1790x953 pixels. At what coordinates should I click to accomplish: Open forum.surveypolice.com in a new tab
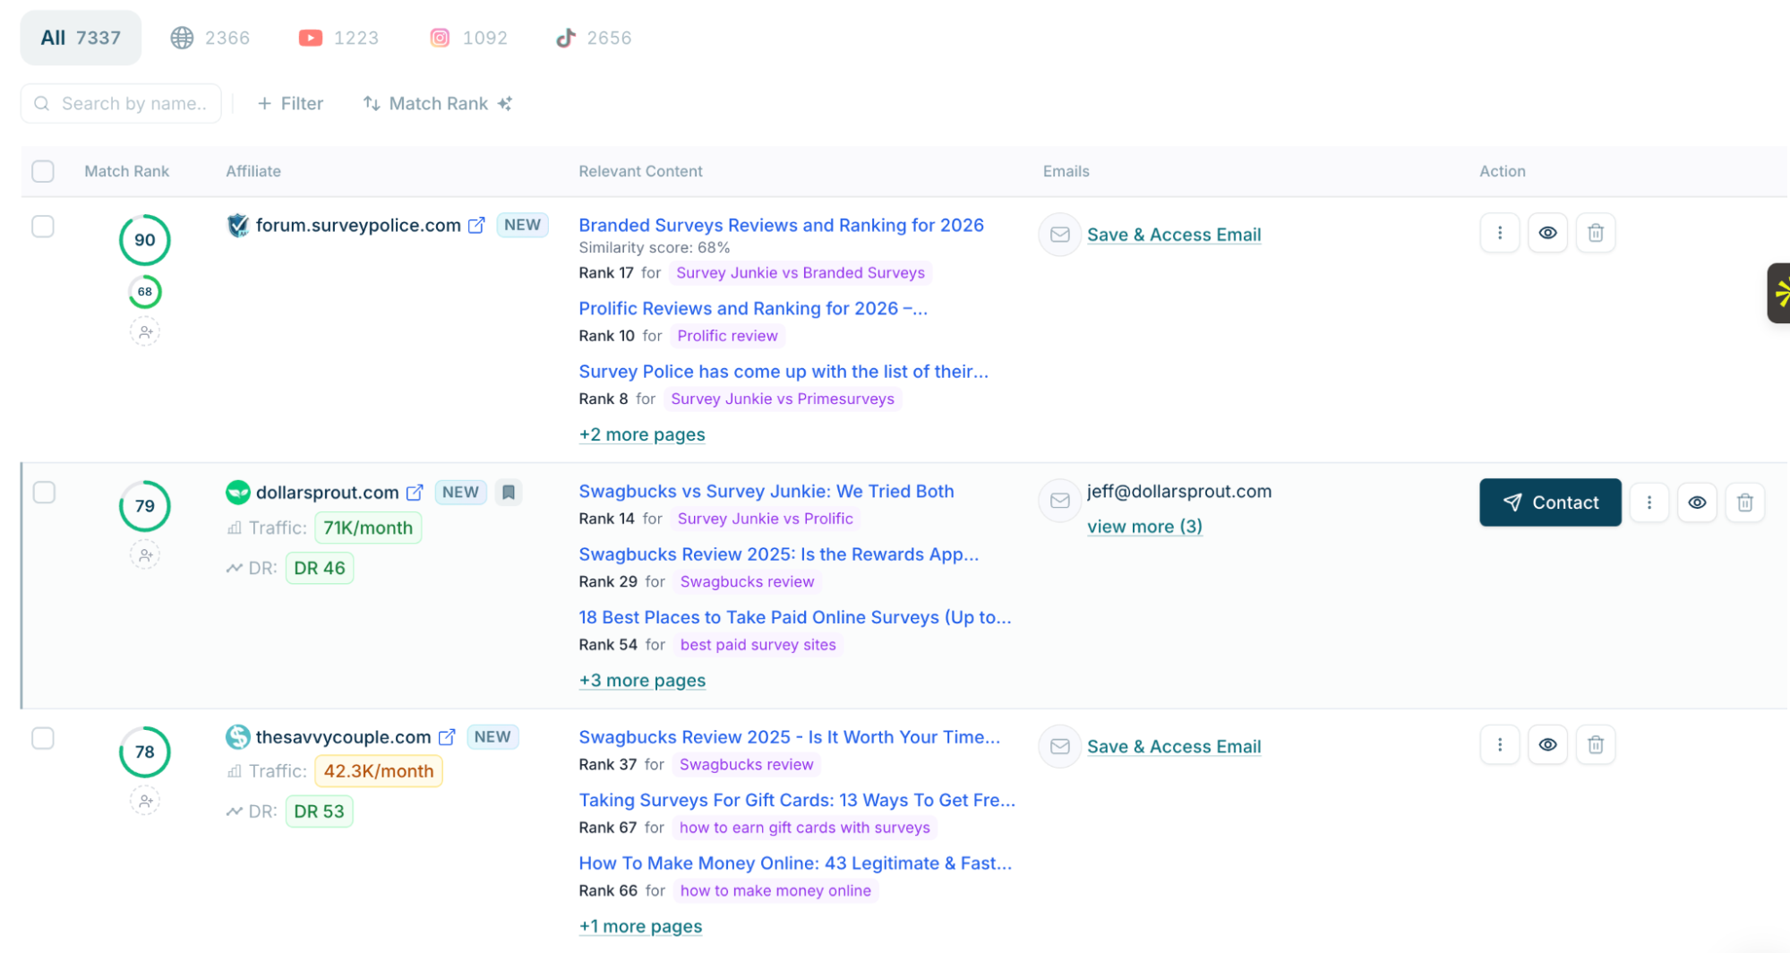click(x=476, y=225)
